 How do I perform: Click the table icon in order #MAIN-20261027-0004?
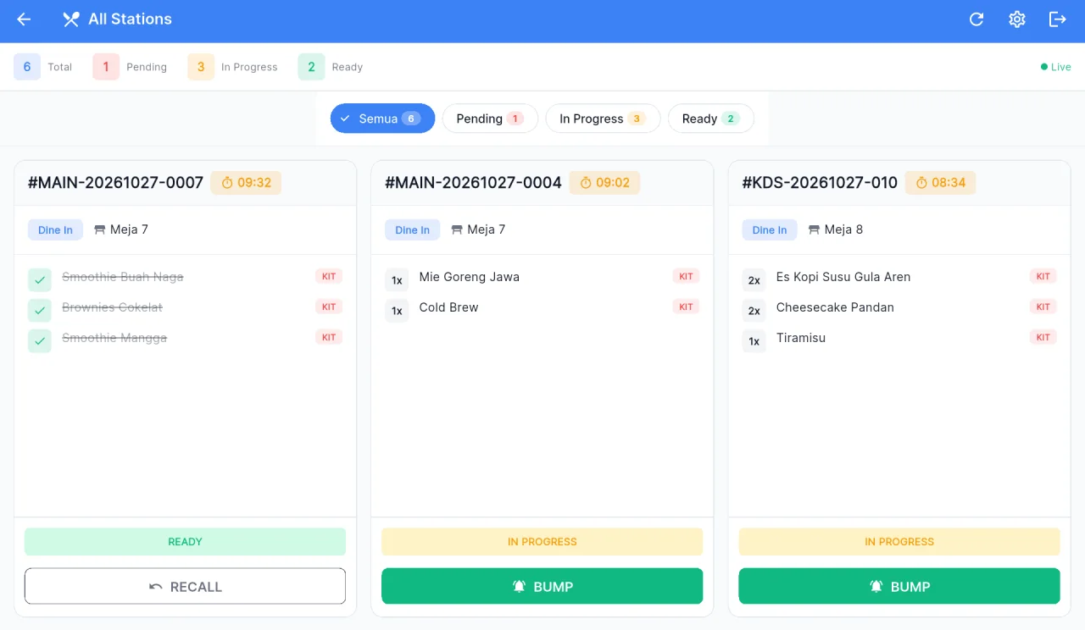(457, 229)
